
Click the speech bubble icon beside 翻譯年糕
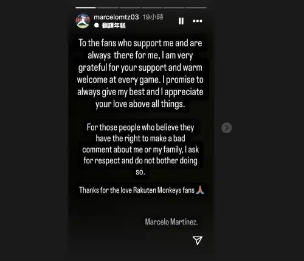tap(97, 26)
